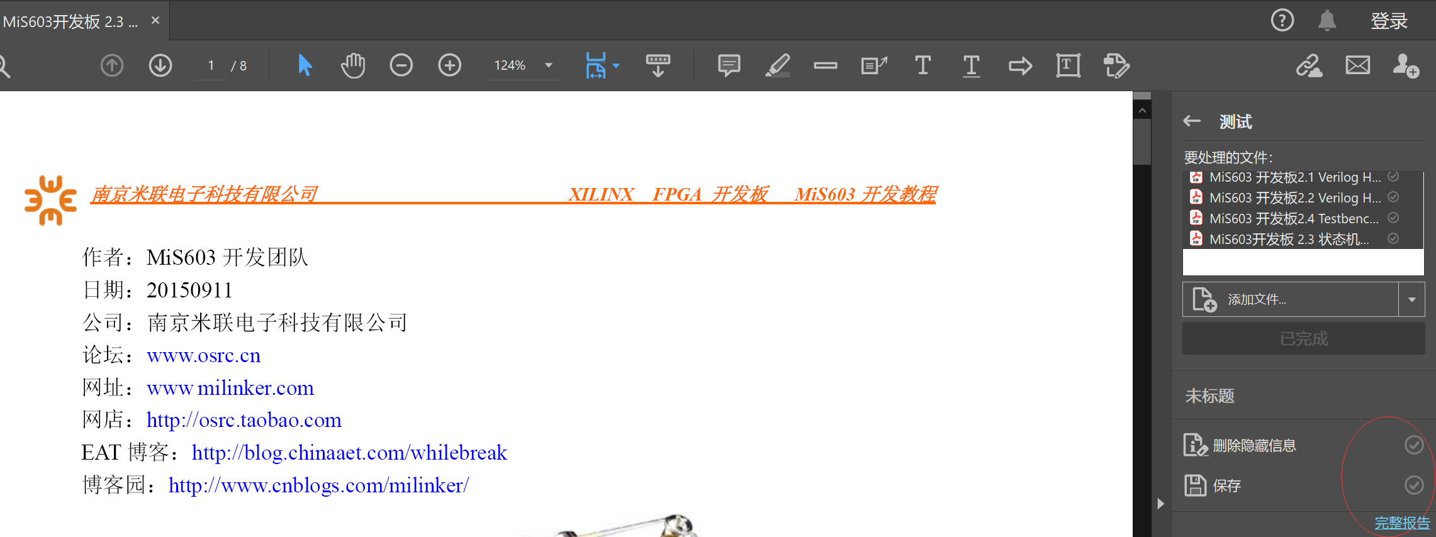Click the 未标题 section heading
This screenshot has width=1436, height=537.
tap(1209, 396)
